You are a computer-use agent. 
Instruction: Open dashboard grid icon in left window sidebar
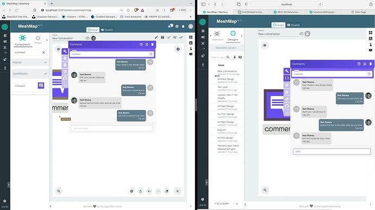point(5,36)
